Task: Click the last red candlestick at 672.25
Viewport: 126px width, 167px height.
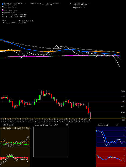Action: 90,116
